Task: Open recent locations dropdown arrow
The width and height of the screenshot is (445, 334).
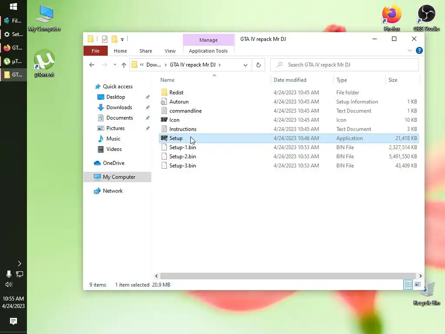Action: tap(115, 65)
